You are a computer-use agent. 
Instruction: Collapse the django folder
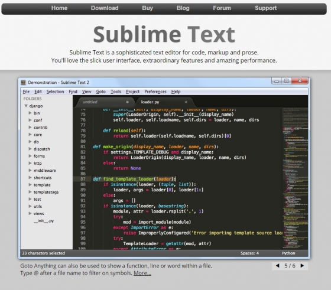pyautogui.click(x=26, y=106)
